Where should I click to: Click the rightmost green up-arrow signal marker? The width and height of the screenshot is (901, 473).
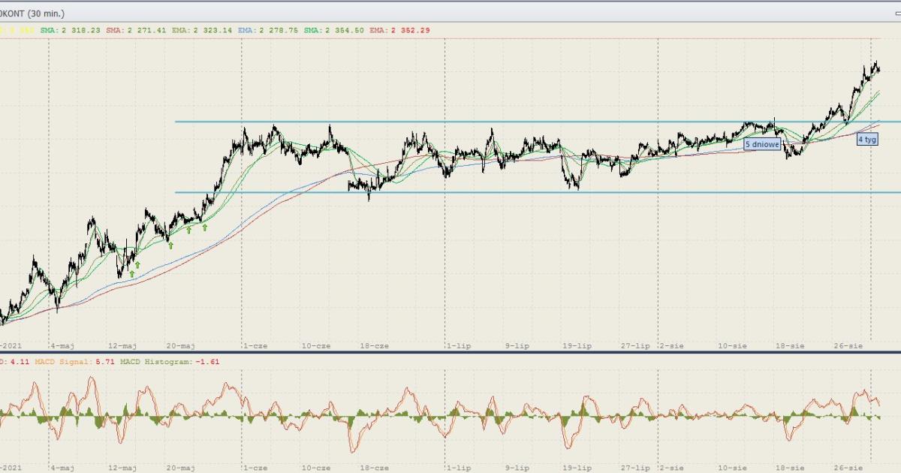point(204,227)
